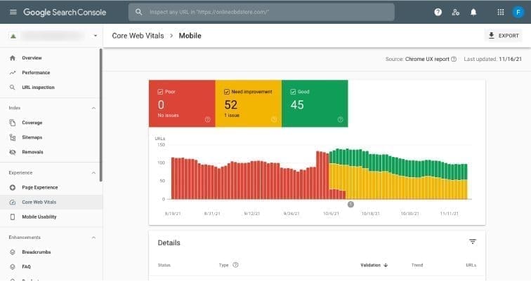Collapse the Index section

pos(94,108)
